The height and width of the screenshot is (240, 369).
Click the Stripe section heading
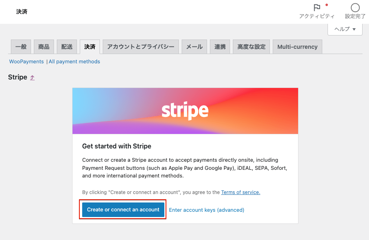(x=18, y=77)
